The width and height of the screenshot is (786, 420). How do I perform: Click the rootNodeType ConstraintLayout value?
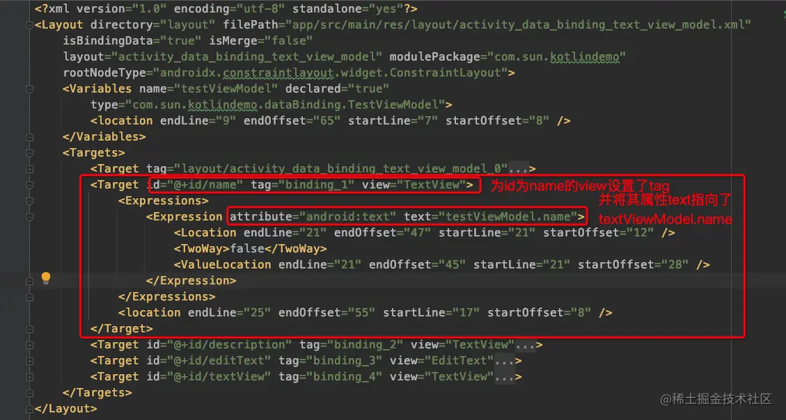click(331, 72)
